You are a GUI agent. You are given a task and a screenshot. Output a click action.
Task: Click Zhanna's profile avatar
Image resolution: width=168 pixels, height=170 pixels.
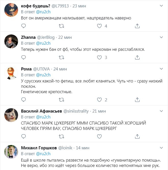pos(11,42)
